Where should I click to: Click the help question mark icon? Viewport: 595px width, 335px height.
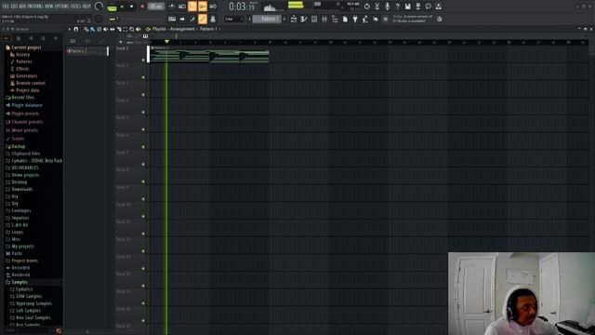click(397, 7)
